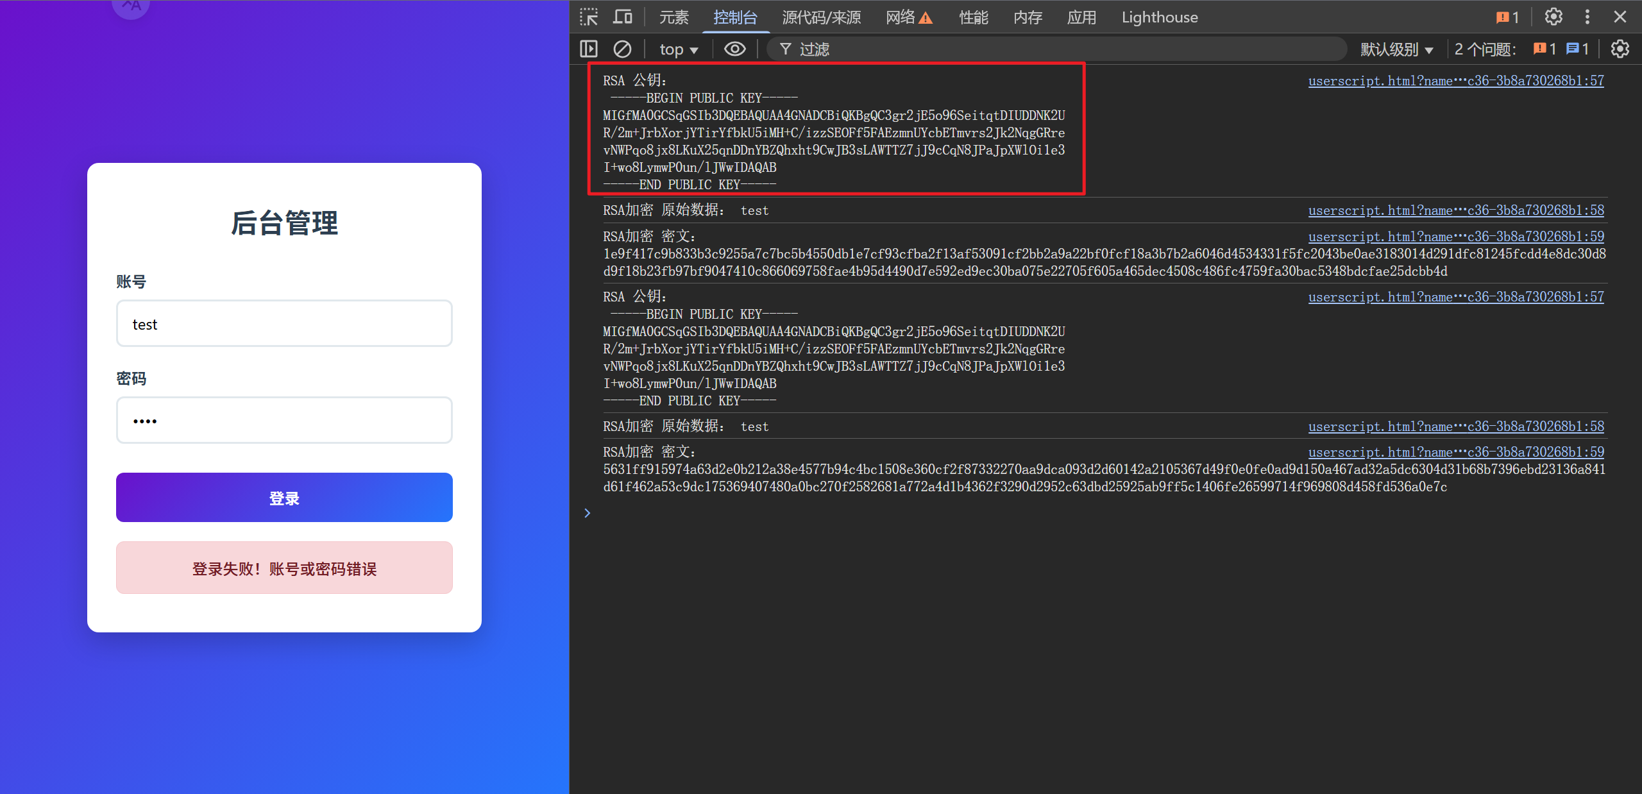Open DevTools main settings gear
The height and width of the screenshot is (794, 1642).
(x=1553, y=17)
